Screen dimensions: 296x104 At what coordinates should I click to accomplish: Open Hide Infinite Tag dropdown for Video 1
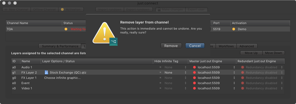pos(175,88)
